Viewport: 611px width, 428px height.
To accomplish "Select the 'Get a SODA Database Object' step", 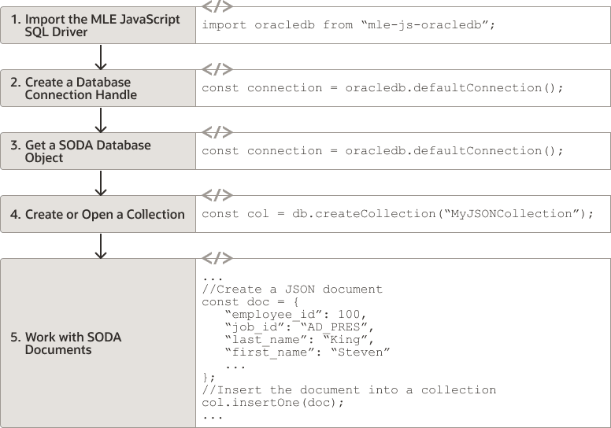I will (98, 151).
